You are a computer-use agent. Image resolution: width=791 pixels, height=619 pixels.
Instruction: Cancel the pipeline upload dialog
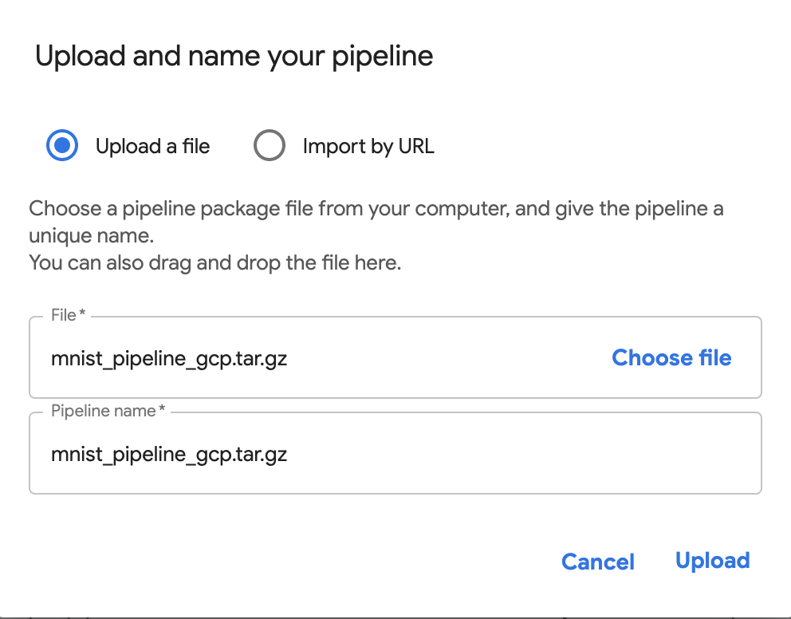(x=598, y=562)
